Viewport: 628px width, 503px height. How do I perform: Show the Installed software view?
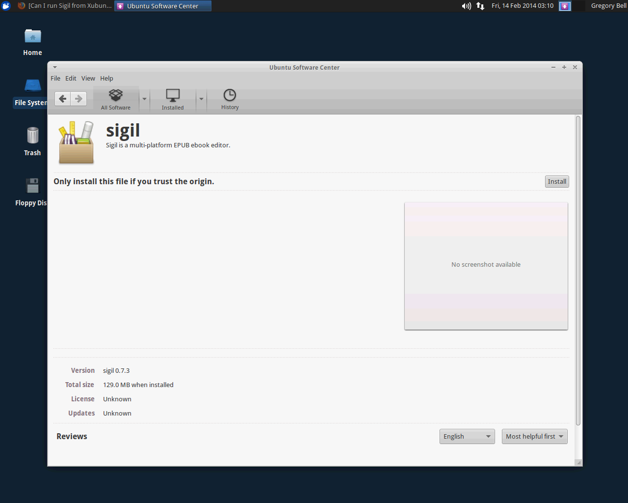click(173, 99)
